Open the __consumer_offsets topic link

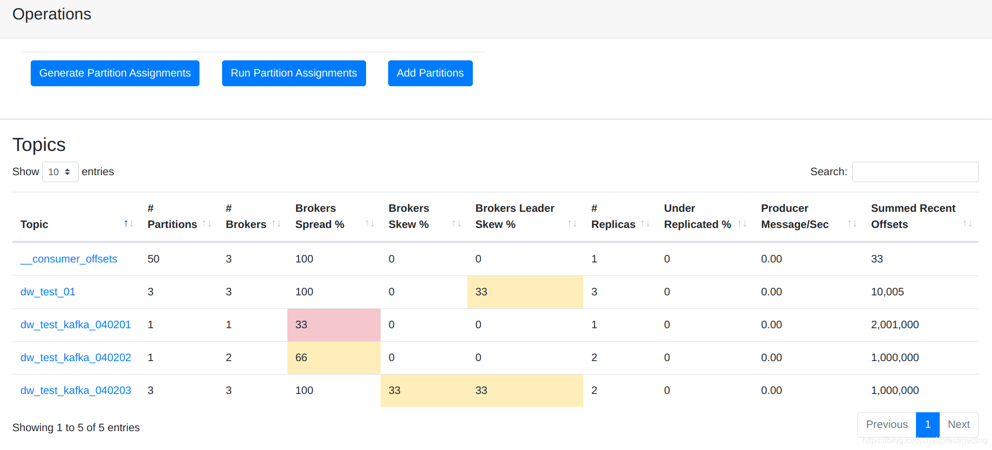tap(69, 259)
